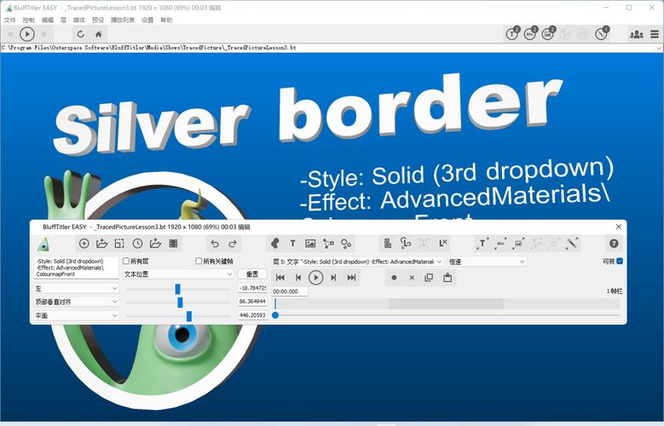664x426 pixels.
Task: Jump to last keyframe button
Action: point(351,278)
